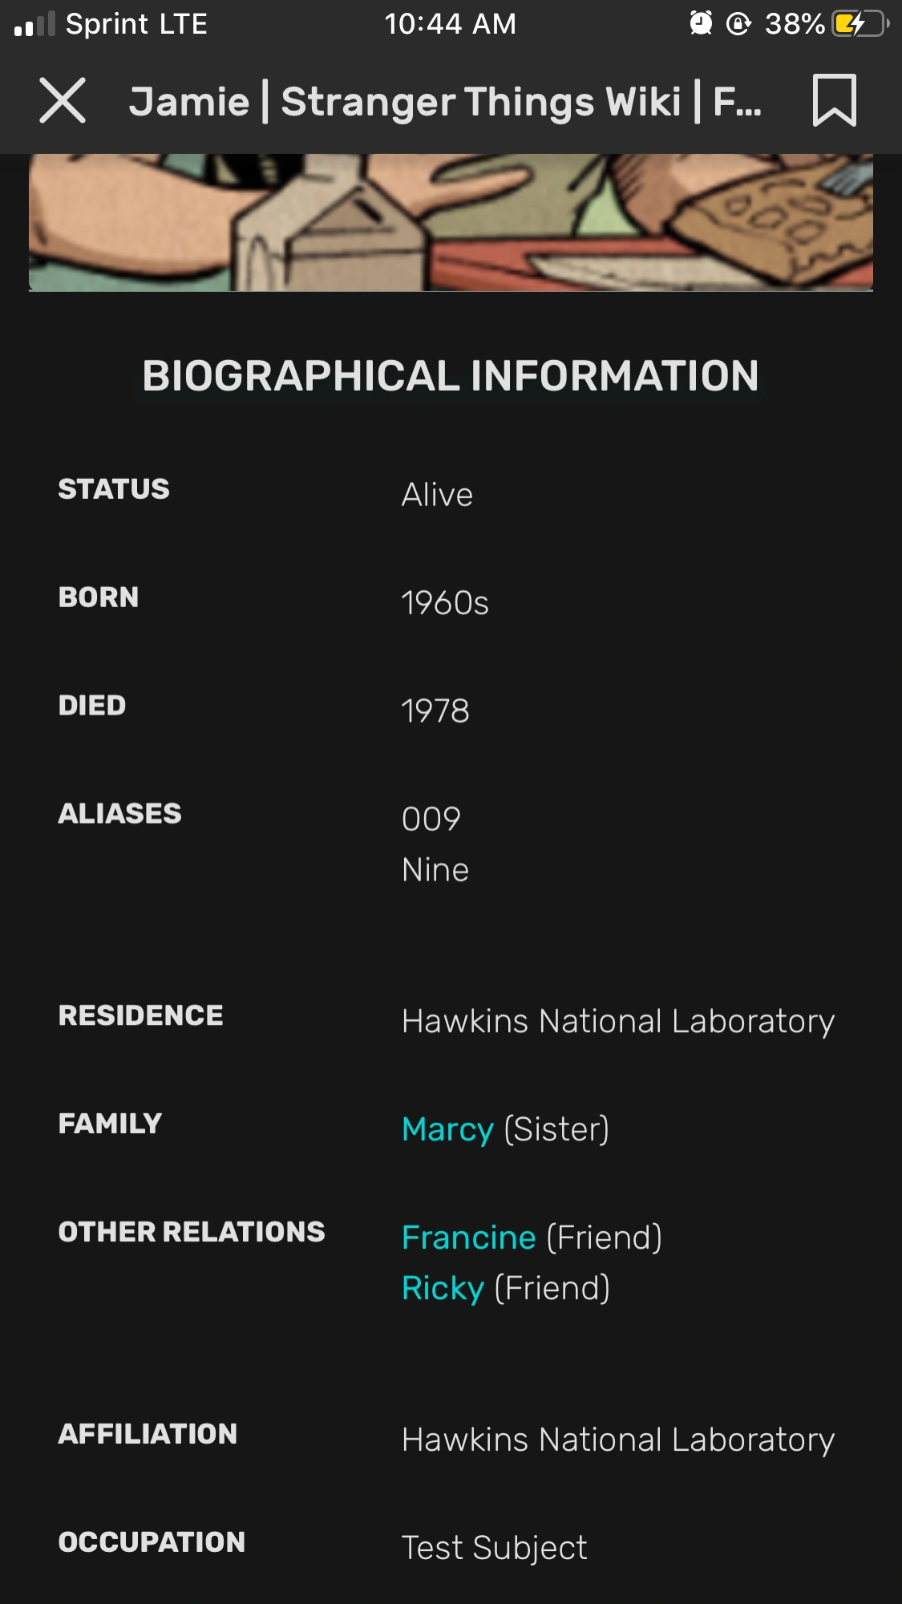Tap the Biographical Information section header

click(451, 375)
